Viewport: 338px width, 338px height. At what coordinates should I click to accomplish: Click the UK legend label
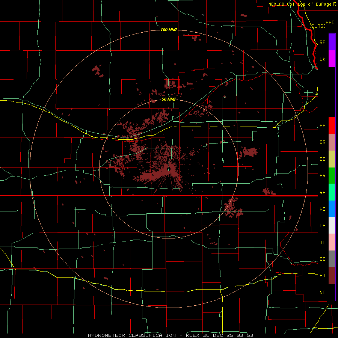[x=323, y=59]
